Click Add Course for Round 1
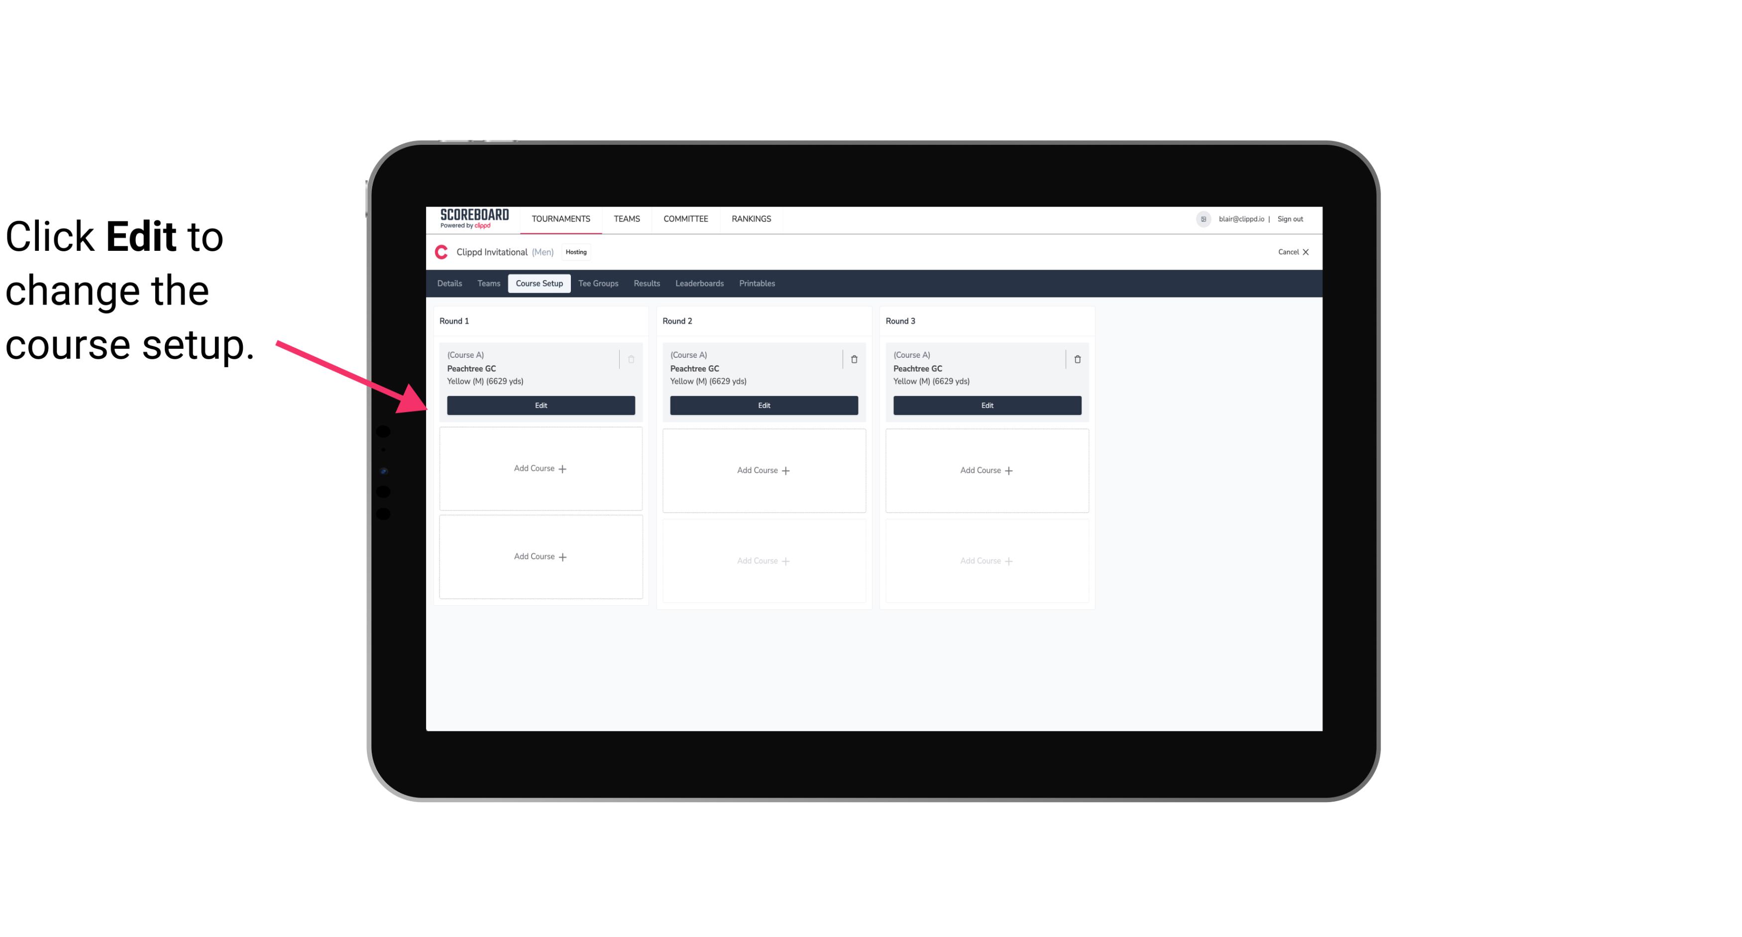Screen dimensions: 1742x937 coord(540,469)
